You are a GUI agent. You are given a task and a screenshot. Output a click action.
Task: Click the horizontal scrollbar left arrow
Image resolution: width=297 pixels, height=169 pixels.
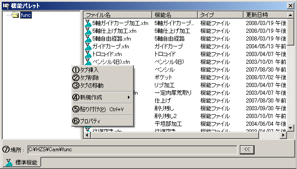coord(87,135)
